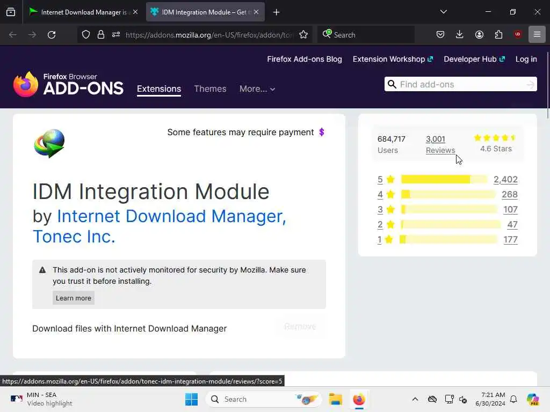Open uBlock Origin toolbar icon
550x412 pixels.
point(518,34)
